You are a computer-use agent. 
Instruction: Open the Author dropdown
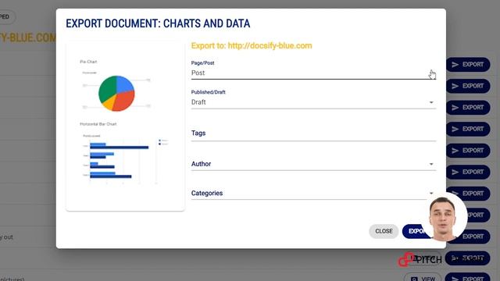tap(313, 164)
